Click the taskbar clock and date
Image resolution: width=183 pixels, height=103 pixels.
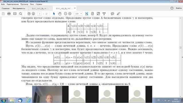[176, 100]
